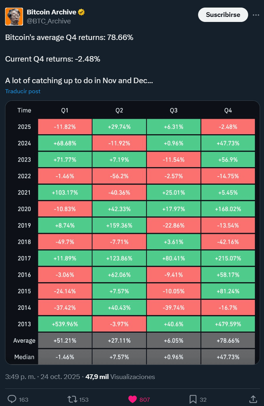Click the repost icon

click(x=72, y=399)
